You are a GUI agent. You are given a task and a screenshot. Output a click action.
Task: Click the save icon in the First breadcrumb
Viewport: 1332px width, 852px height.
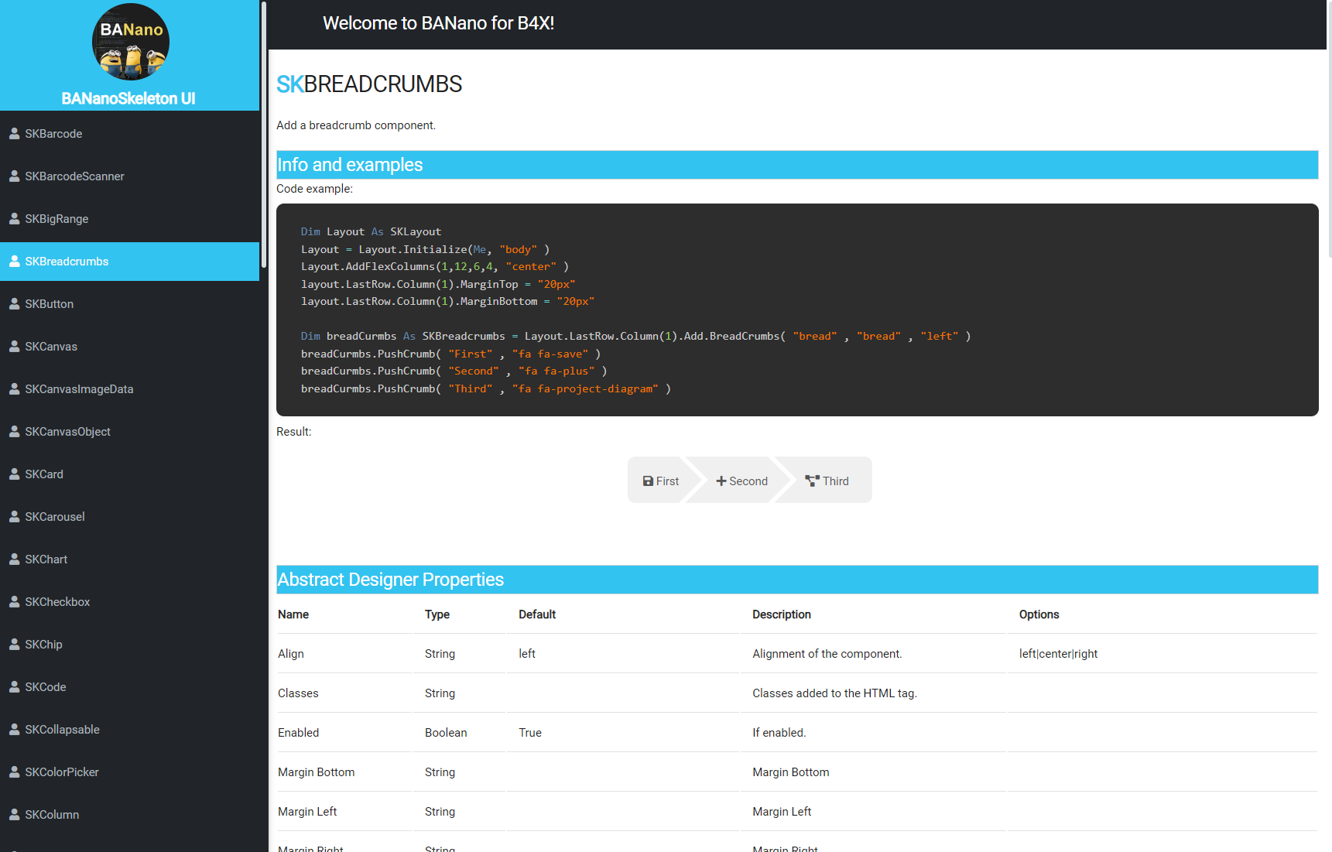click(x=647, y=481)
